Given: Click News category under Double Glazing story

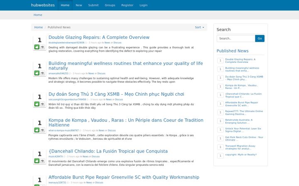Looking at the screenshot, I should 107,43.
